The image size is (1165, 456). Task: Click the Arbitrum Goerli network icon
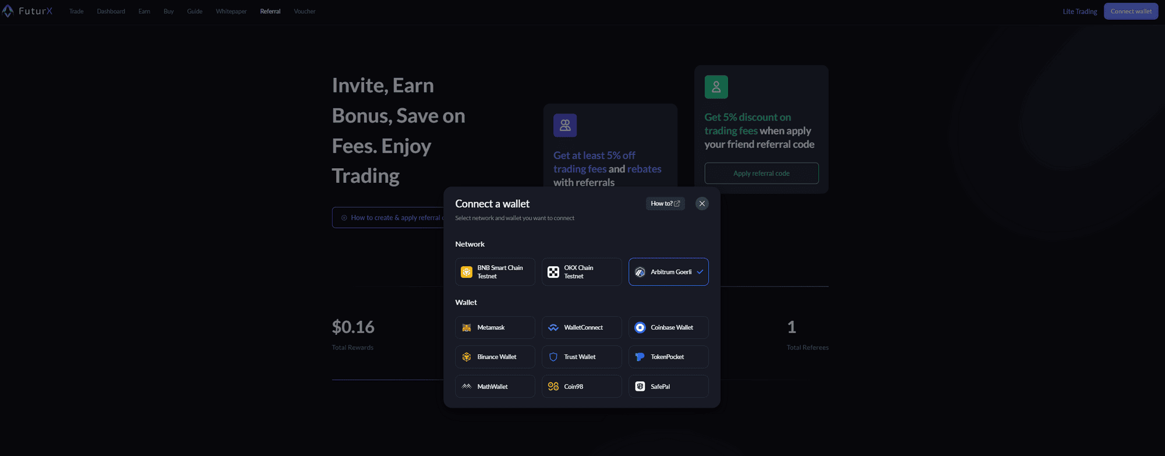click(640, 272)
